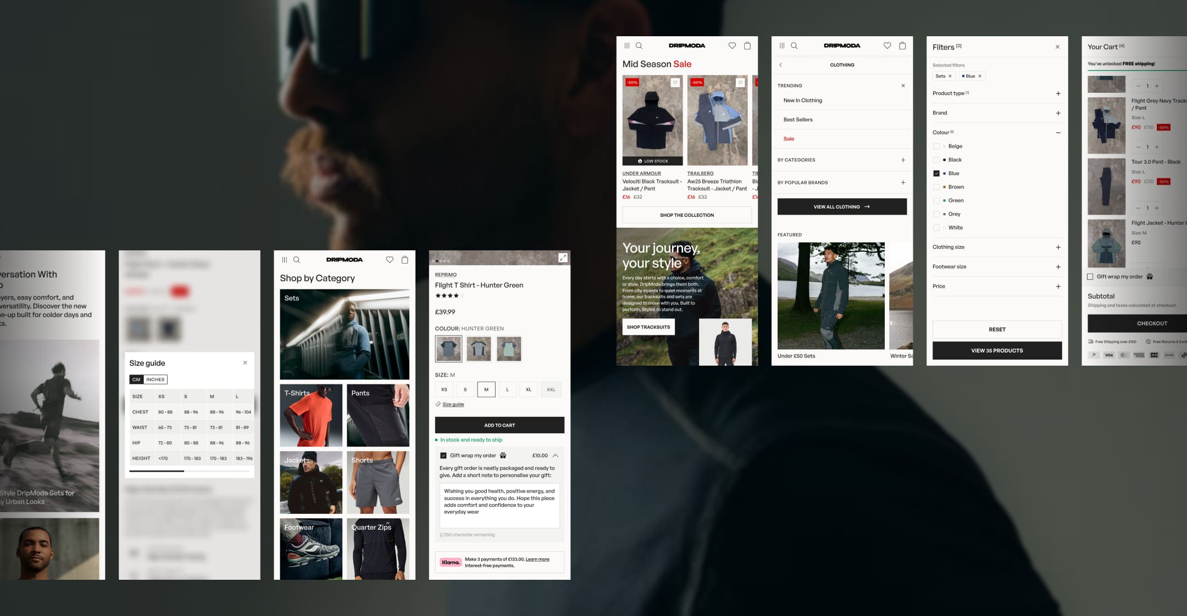The image size is (1187, 616).
Task: Tap search icon on Mid Season Sale screen
Action: [x=639, y=46]
